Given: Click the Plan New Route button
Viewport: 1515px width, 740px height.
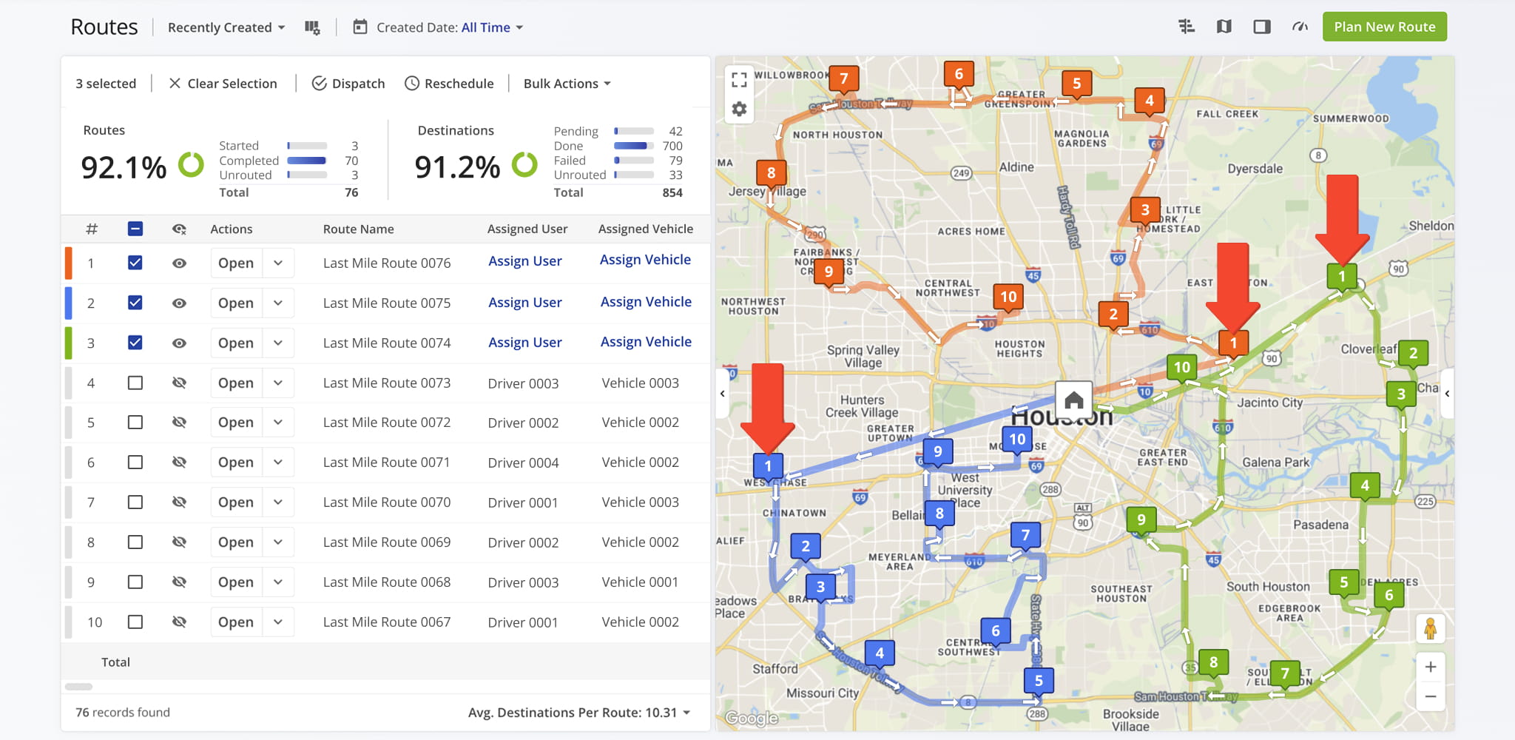Looking at the screenshot, I should point(1384,27).
